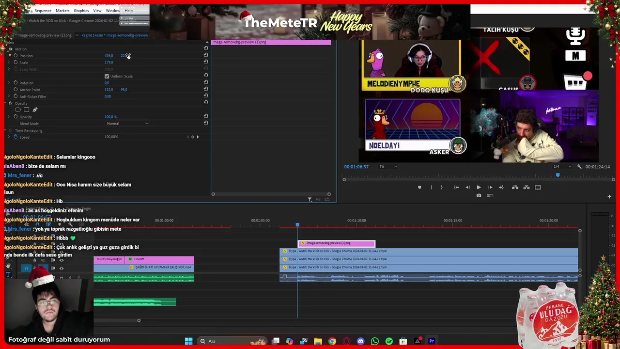Click the Extract button
Viewport: 620px width, 349px height.
click(x=526, y=187)
